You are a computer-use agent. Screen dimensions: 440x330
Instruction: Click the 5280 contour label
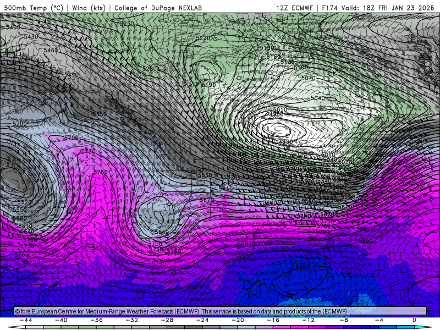coord(149,68)
